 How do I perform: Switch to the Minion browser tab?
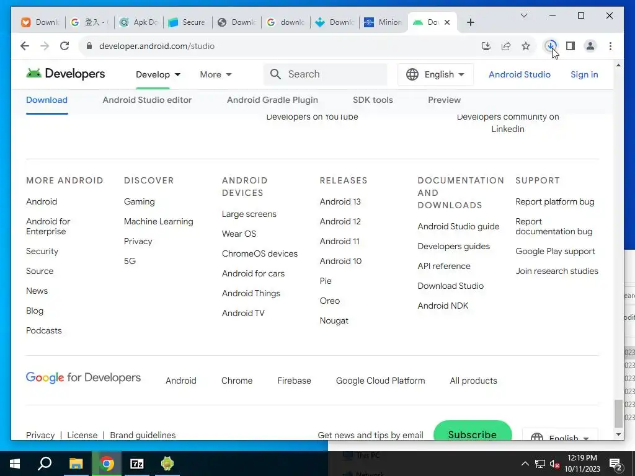383,22
